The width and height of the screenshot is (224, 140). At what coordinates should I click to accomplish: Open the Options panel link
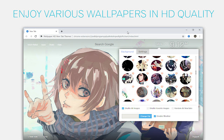(x=159, y=44)
